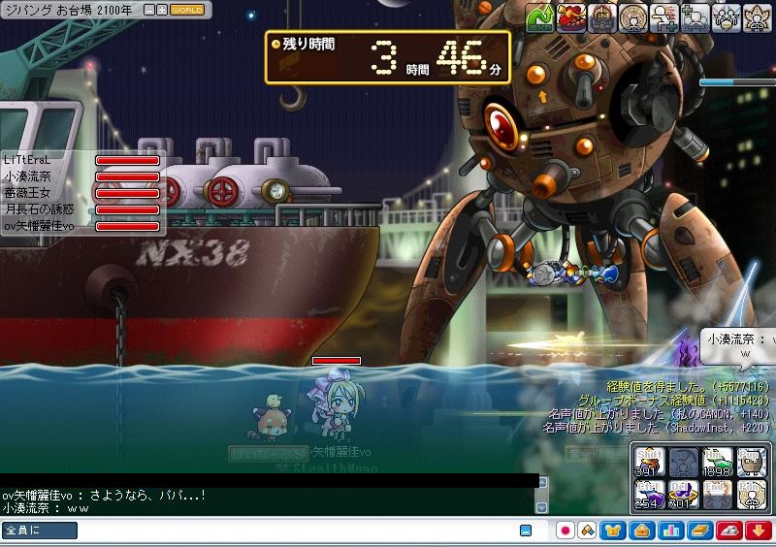Click the green EXP boost buff icon
Viewport: 776px width, 547px height.
(x=540, y=17)
